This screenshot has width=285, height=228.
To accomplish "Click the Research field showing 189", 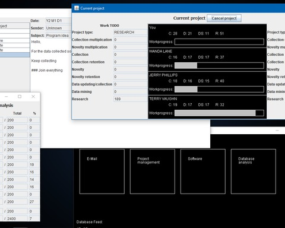I will 131,99.
